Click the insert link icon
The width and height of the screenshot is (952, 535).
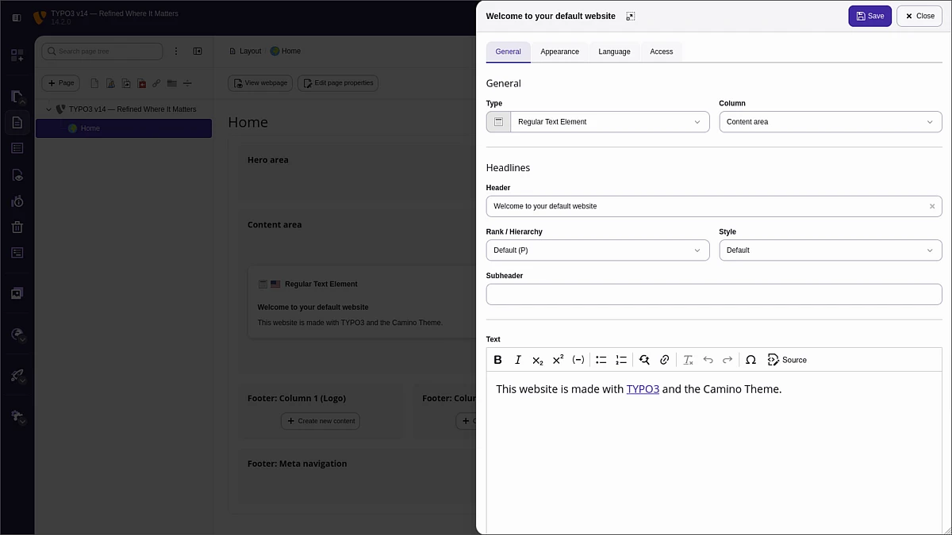(665, 360)
